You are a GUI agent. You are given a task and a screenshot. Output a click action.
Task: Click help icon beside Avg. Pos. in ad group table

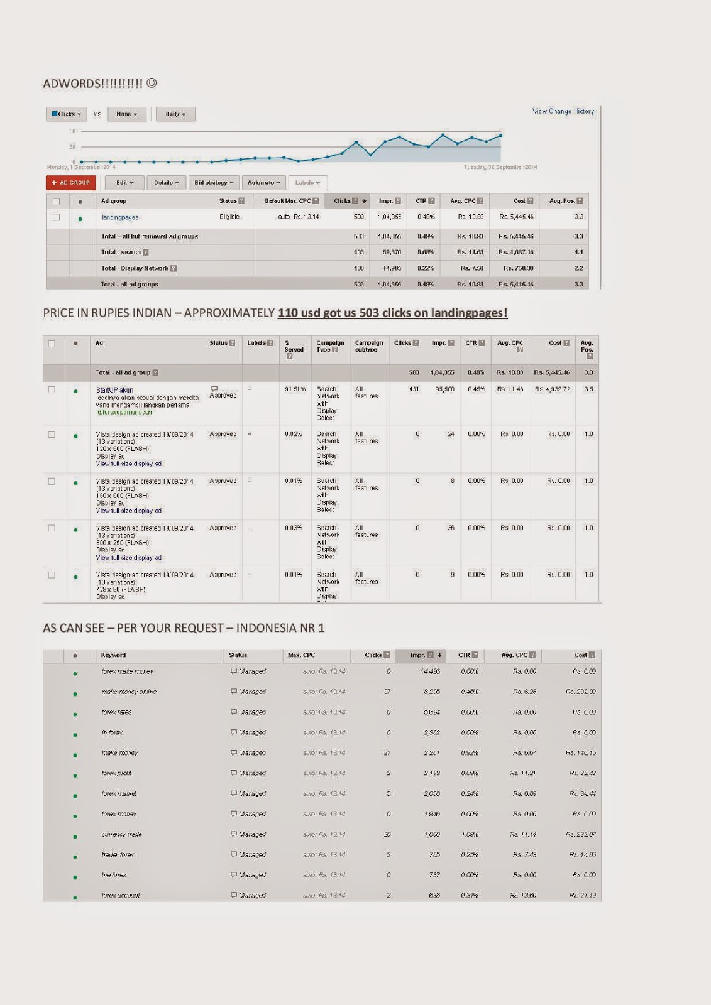[580, 201]
